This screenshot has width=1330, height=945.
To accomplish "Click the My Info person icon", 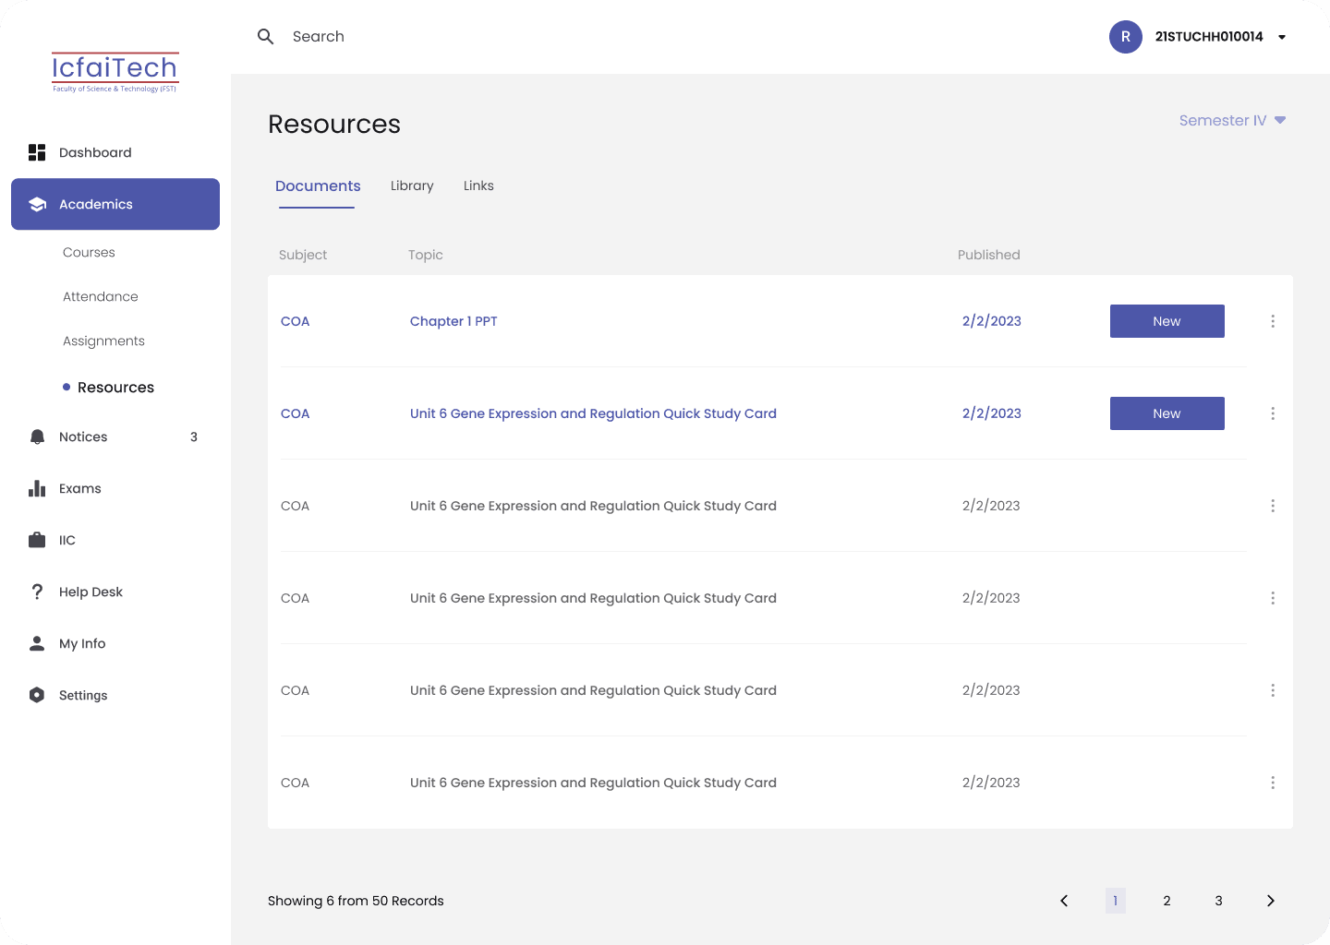I will tap(37, 643).
